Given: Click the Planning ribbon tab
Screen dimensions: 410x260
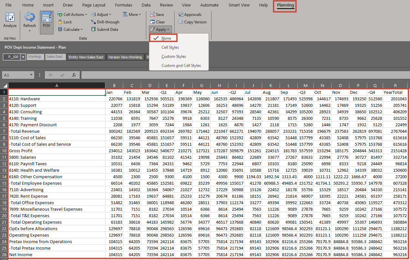Looking at the screenshot, I should coord(285,5).
